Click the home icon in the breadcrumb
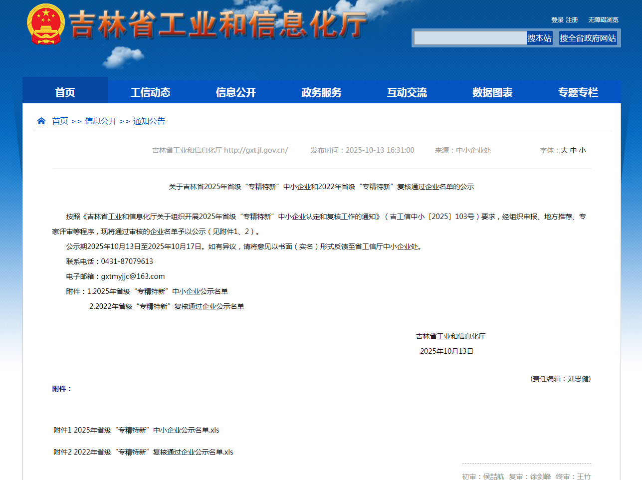The height and width of the screenshot is (480, 642). [x=41, y=120]
